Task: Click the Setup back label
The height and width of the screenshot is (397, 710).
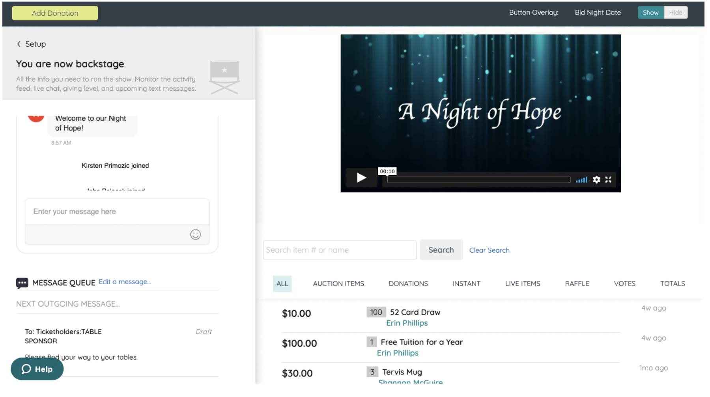Action: (35, 44)
